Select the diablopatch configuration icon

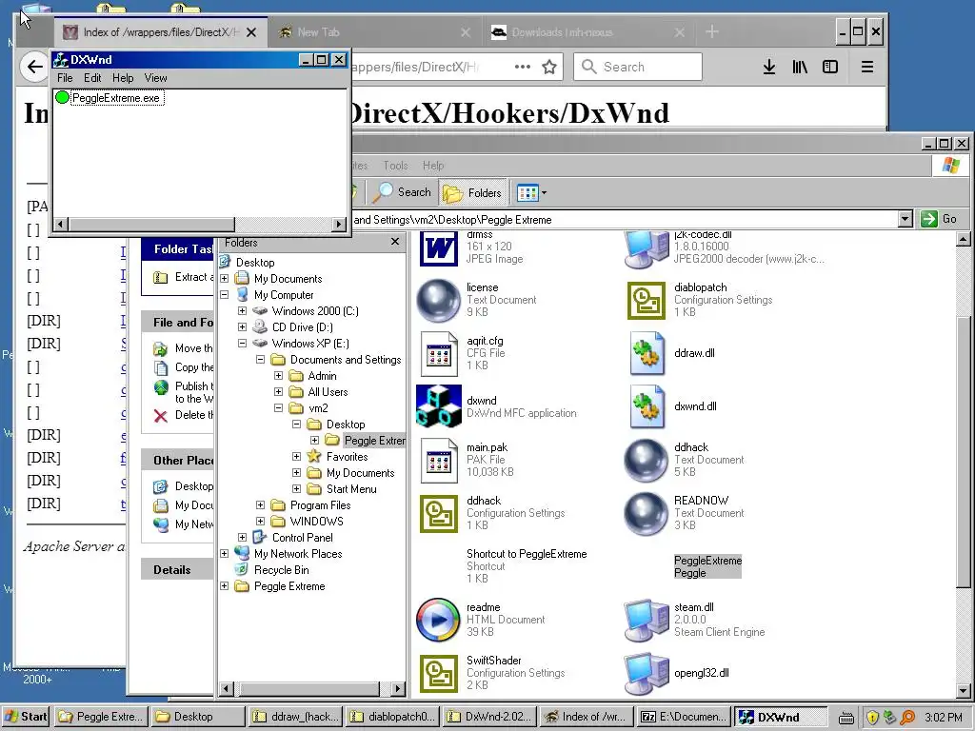click(x=647, y=300)
